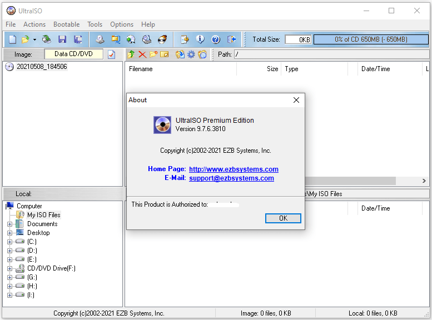Screen dimensions: 432x320
Task: Close the About dialog with X
Action: [x=296, y=100]
